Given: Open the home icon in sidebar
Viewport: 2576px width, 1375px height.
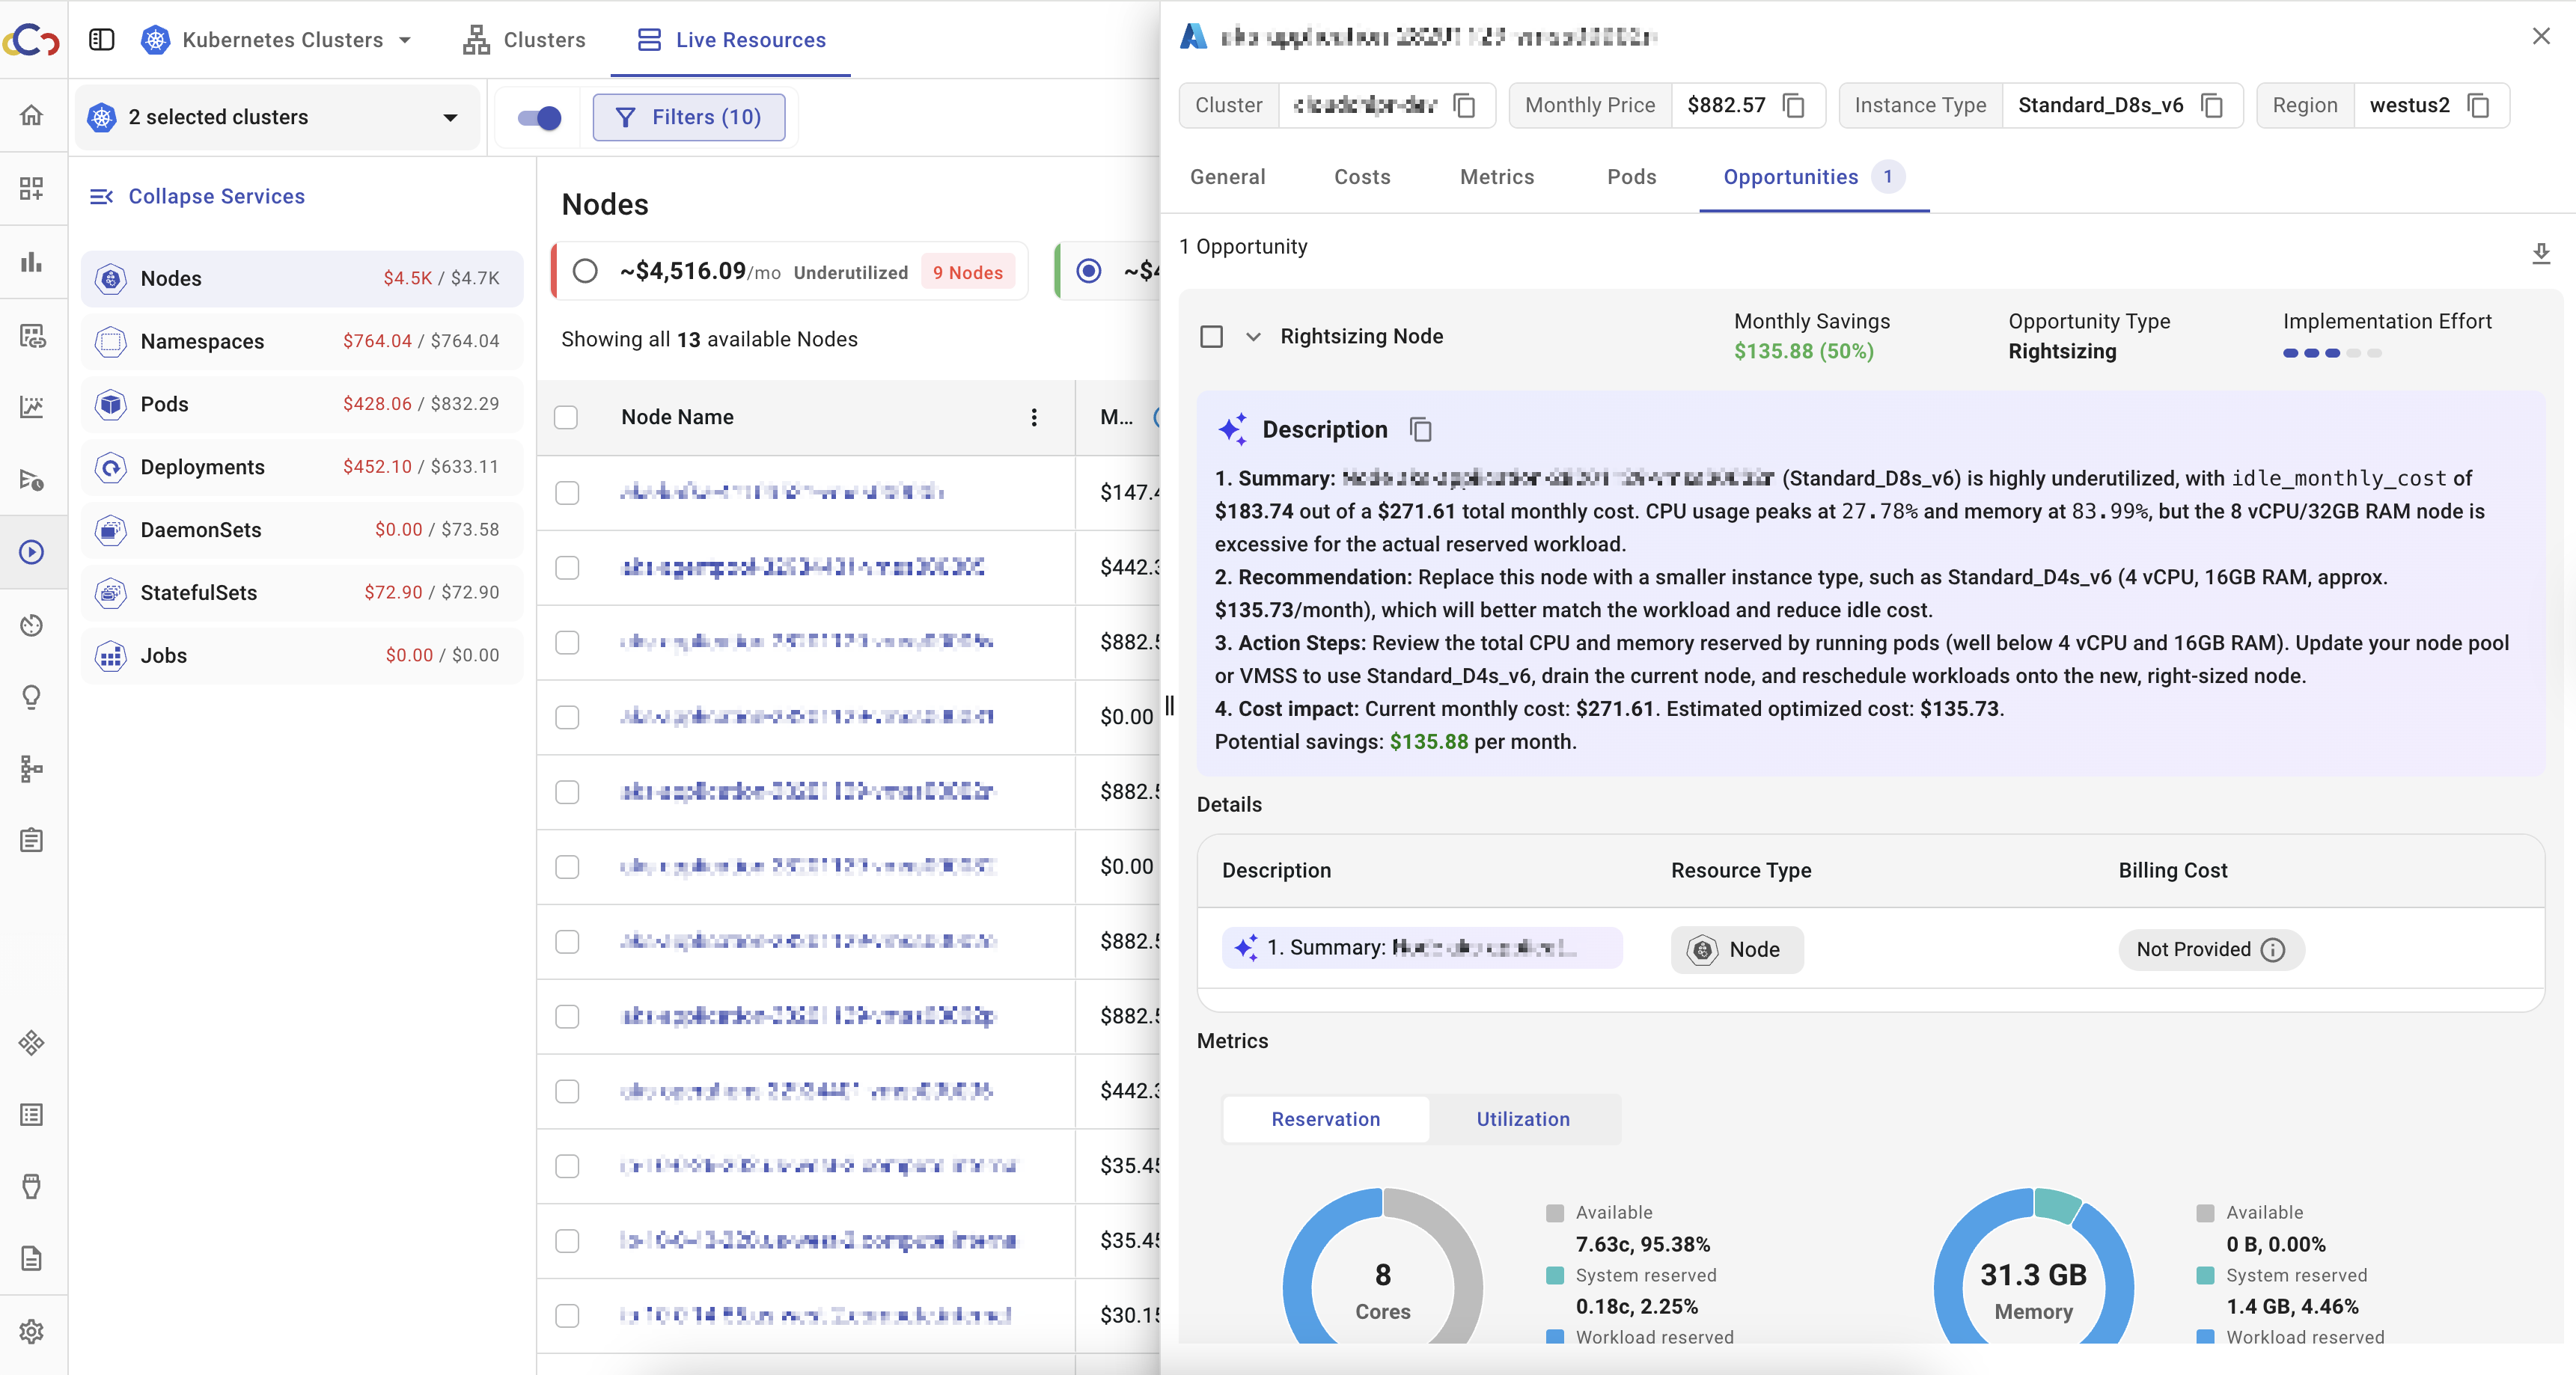Looking at the screenshot, I should pyautogui.click(x=32, y=115).
